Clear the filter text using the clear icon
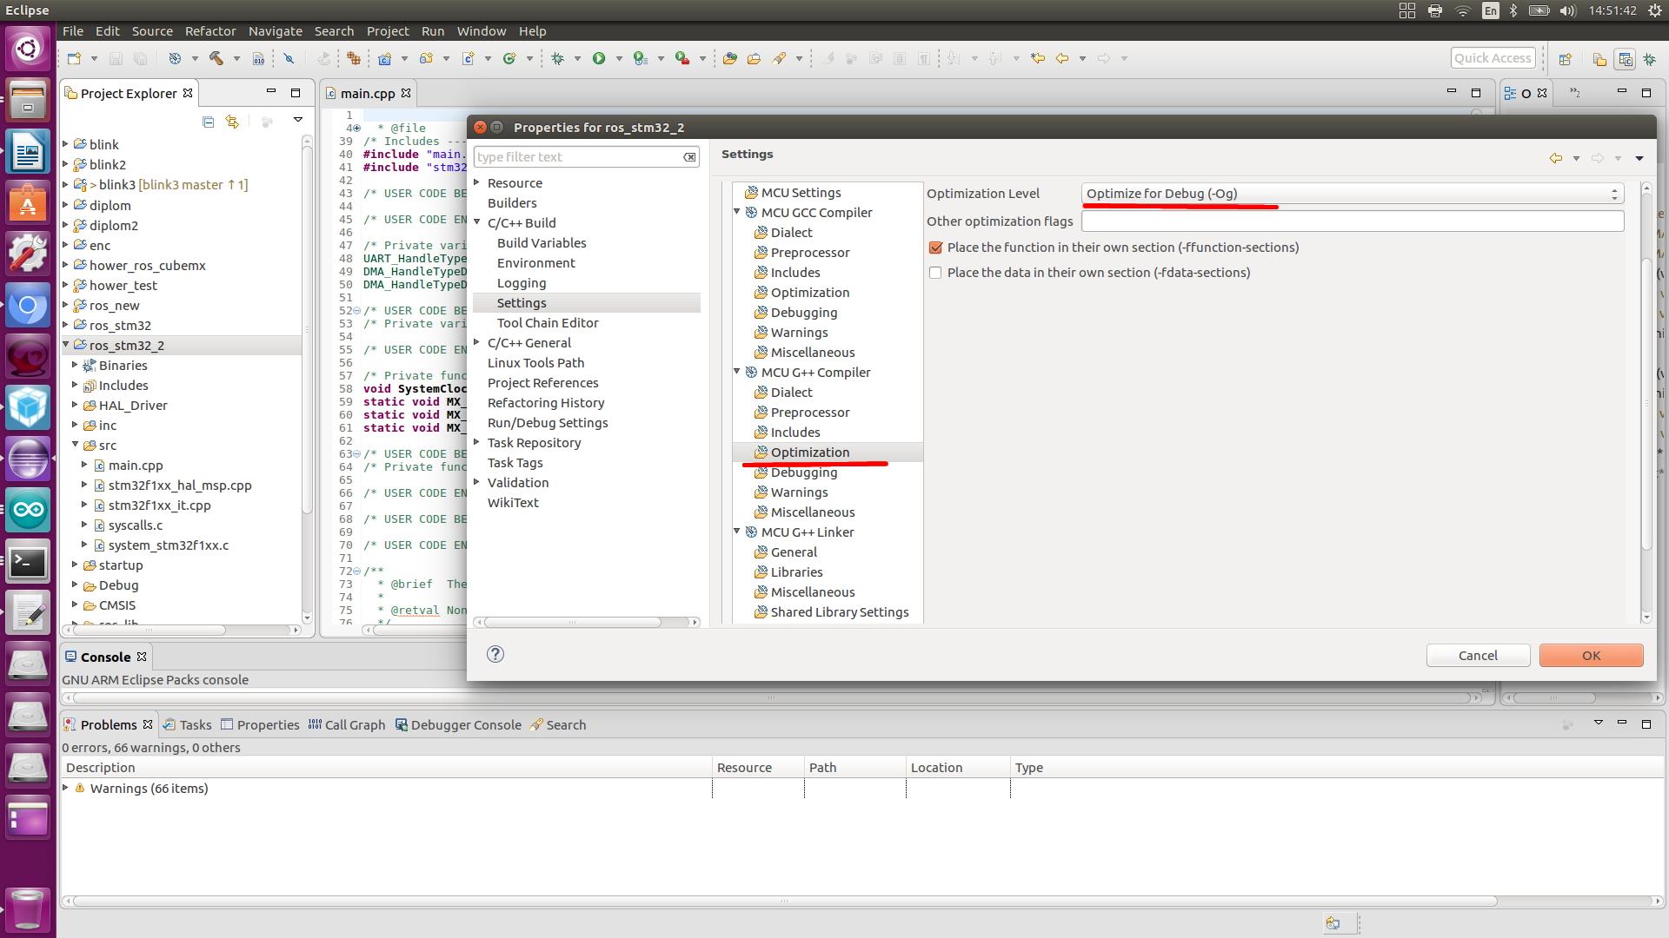This screenshot has height=938, width=1669. tap(689, 157)
